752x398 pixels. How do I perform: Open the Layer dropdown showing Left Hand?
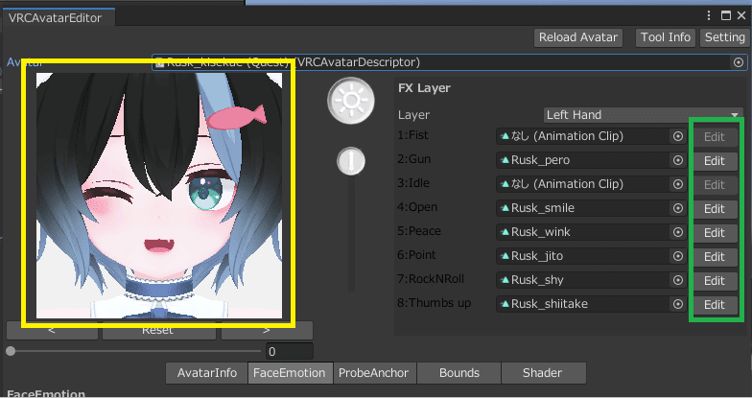click(x=643, y=115)
